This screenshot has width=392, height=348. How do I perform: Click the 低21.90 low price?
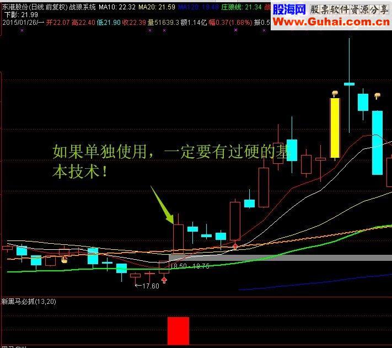coord(109,23)
